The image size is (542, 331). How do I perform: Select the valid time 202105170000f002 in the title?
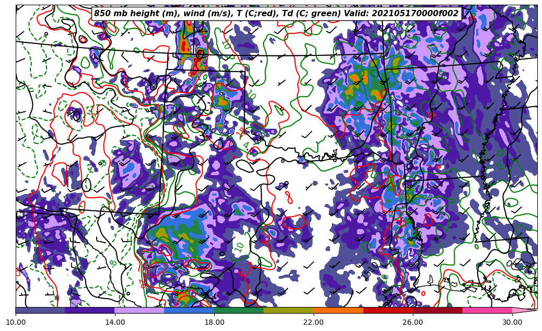tap(414, 14)
